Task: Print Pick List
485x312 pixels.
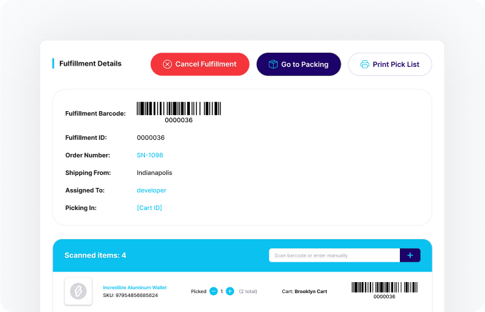Action: click(x=389, y=64)
